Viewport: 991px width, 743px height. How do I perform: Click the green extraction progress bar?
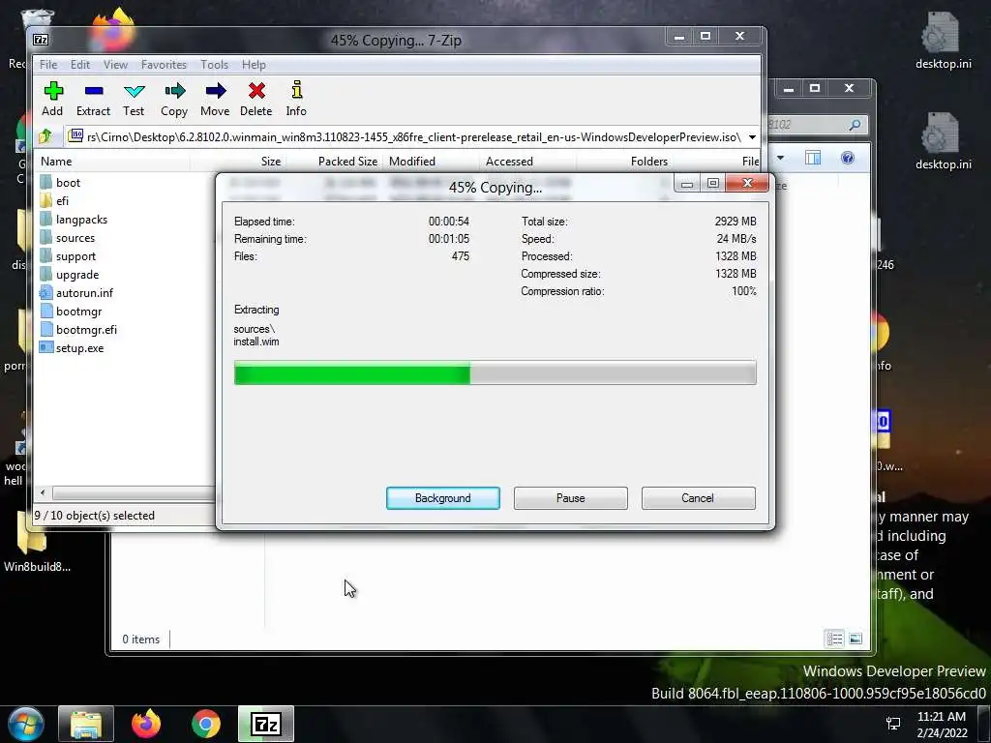[x=495, y=372]
